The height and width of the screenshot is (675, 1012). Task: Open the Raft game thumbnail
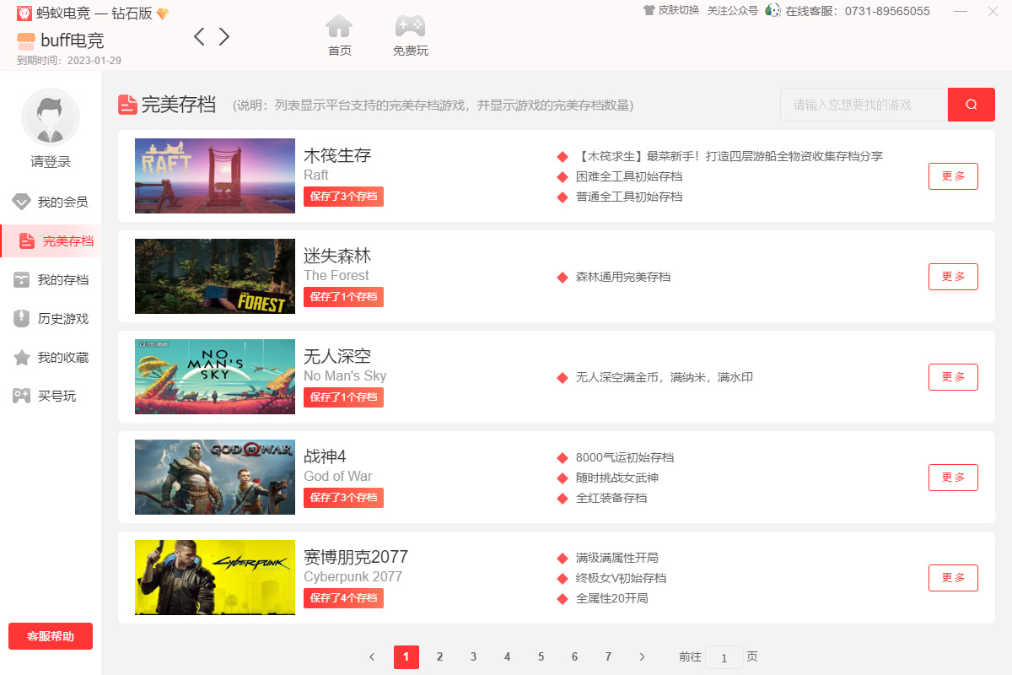[215, 175]
